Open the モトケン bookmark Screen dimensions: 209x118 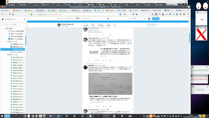[x=17, y=52]
